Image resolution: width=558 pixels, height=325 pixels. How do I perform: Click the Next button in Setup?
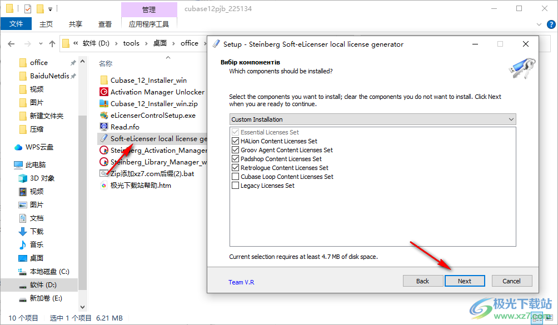click(465, 281)
